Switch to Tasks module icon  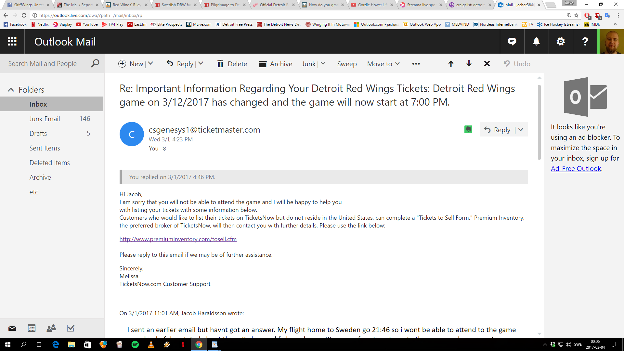tap(71, 328)
